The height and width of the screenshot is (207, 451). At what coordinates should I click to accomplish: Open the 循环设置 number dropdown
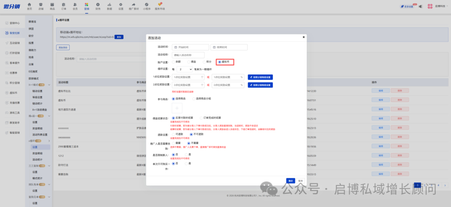[x=185, y=69]
